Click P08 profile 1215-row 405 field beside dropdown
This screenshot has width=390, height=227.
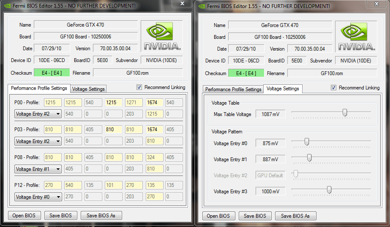pos(73,169)
